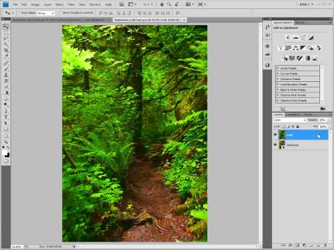The width and height of the screenshot is (334, 250).
Task: Toggle Lock all padlock in Layers panel
Action: (x=298, y=126)
